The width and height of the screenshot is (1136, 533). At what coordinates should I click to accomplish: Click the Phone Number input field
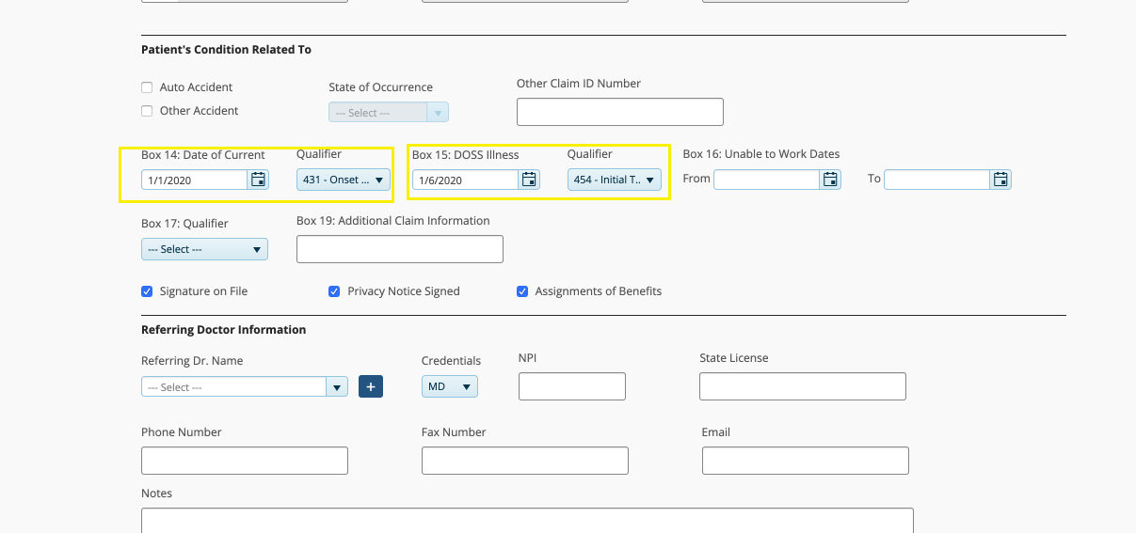[x=245, y=461]
